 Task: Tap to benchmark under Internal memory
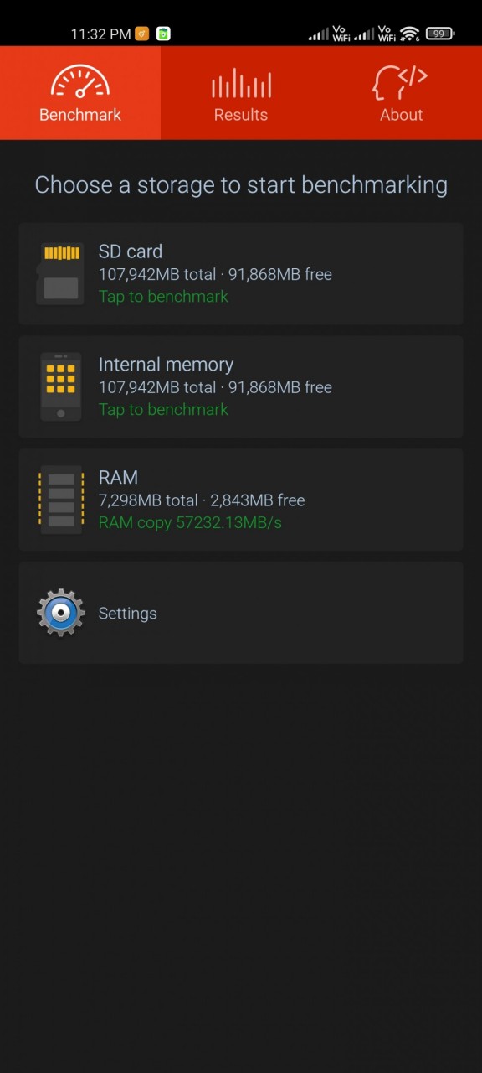[x=163, y=410]
